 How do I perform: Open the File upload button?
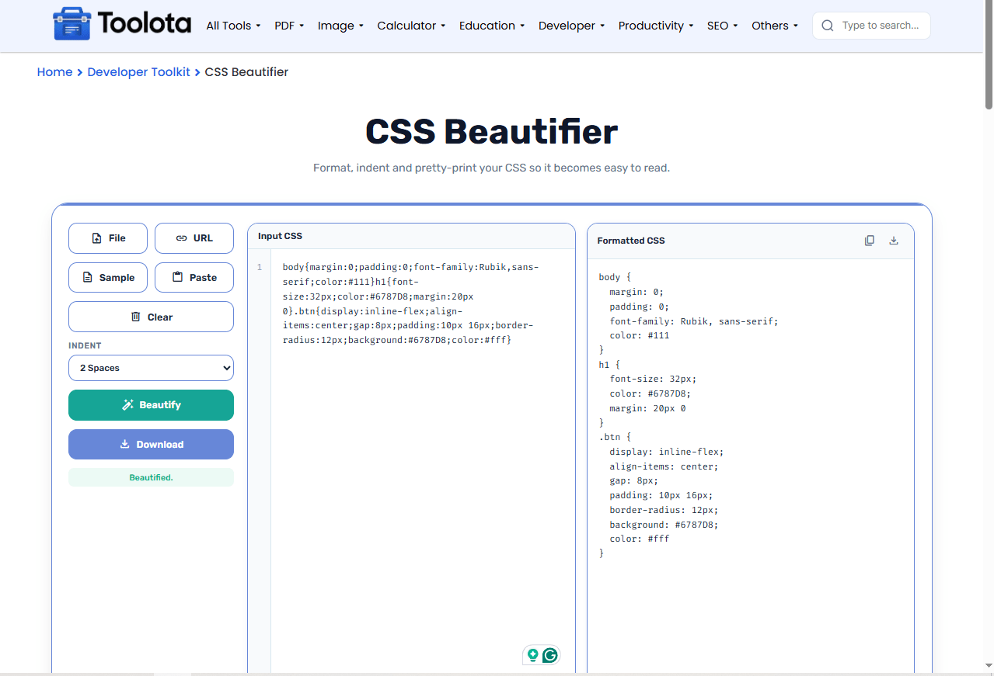click(x=108, y=238)
